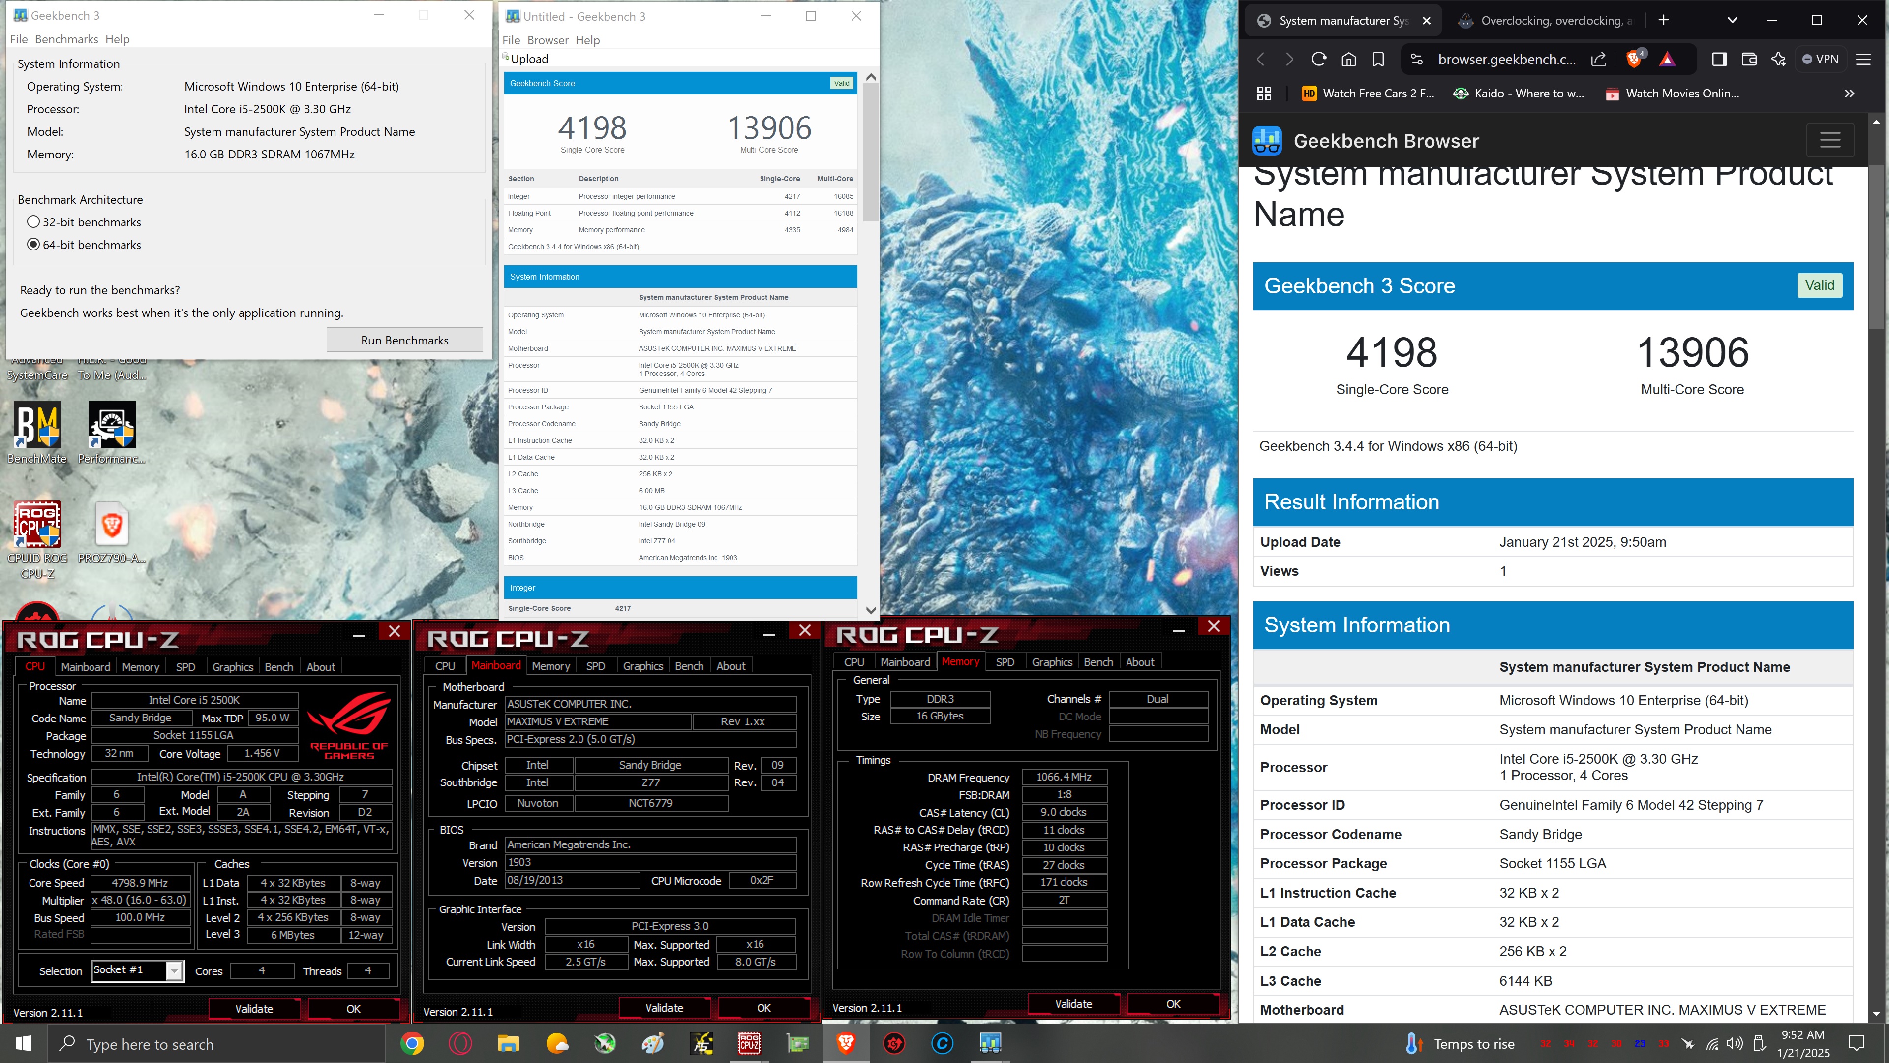Click the Share icon in the address bar
The height and width of the screenshot is (1063, 1889).
1599,60
